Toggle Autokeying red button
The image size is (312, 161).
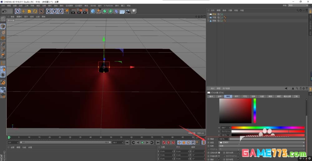click(168, 143)
